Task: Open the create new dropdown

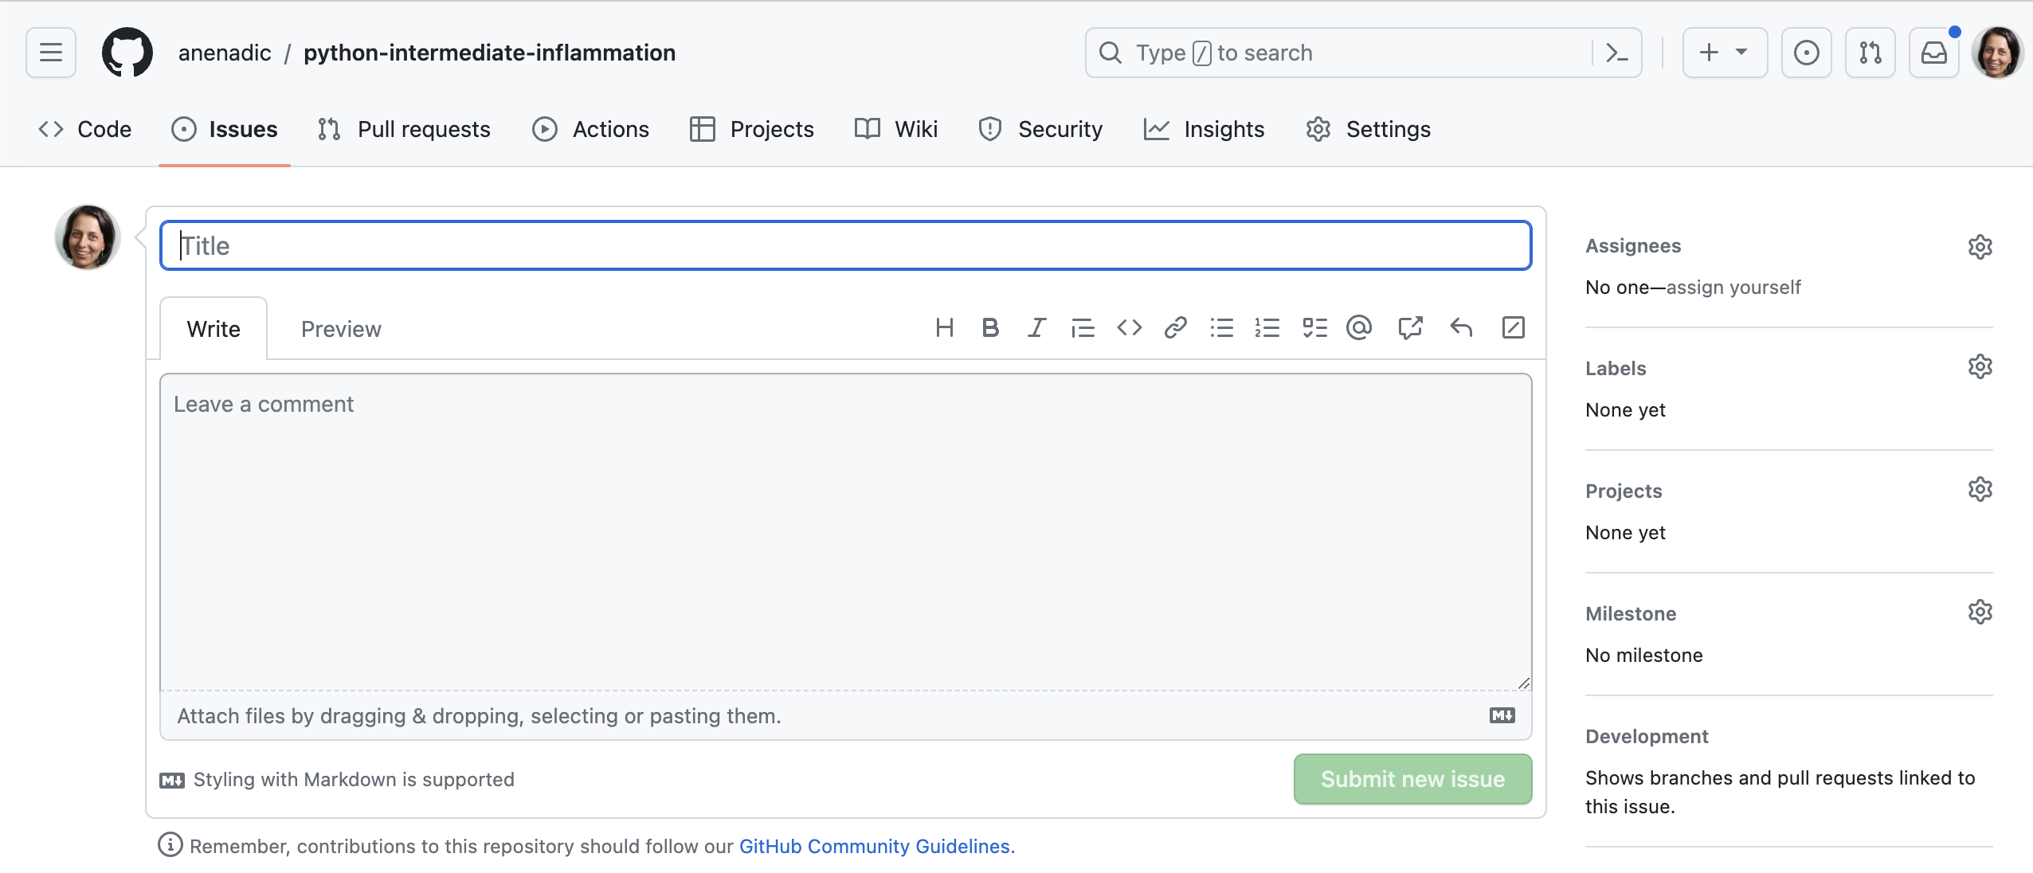Action: (x=1726, y=52)
